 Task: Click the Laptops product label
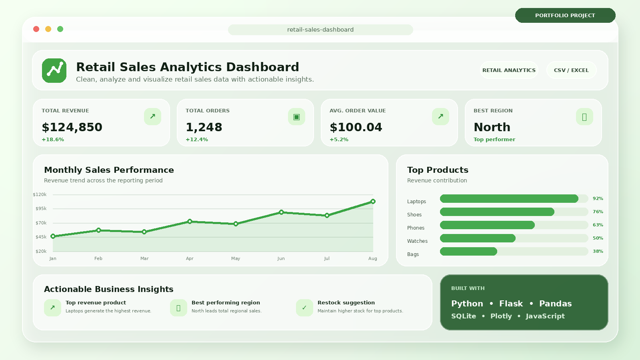pos(416,202)
